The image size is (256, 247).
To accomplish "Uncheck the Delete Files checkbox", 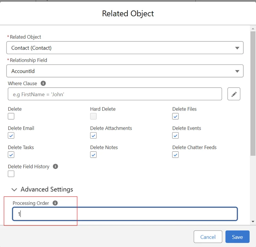I will pyautogui.click(x=175, y=116).
